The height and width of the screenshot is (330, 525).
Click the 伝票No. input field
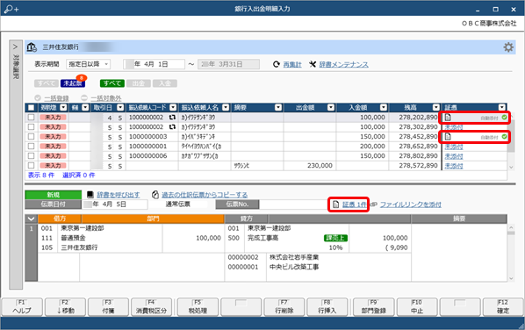tap(293, 204)
